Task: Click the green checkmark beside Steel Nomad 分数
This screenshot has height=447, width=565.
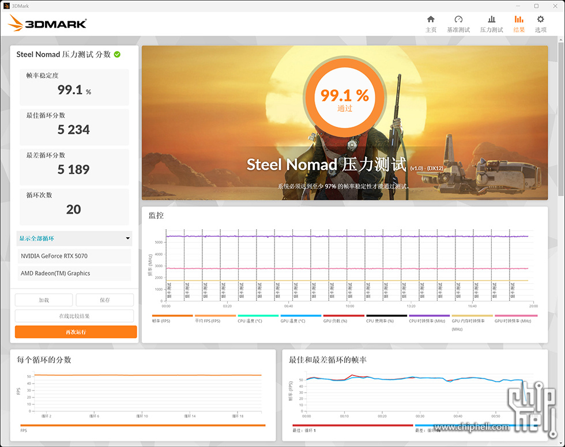Action: [x=116, y=54]
